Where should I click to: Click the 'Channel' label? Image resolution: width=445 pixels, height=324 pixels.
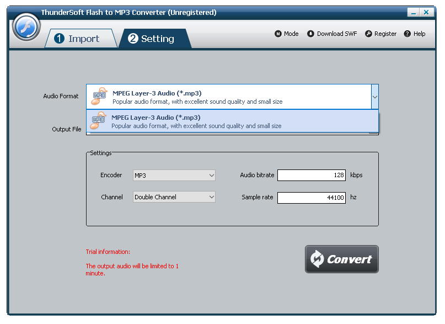pyautogui.click(x=112, y=197)
